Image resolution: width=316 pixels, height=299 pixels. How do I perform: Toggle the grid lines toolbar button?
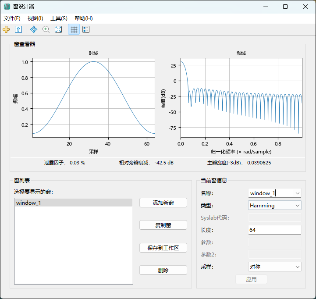click(x=74, y=29)
